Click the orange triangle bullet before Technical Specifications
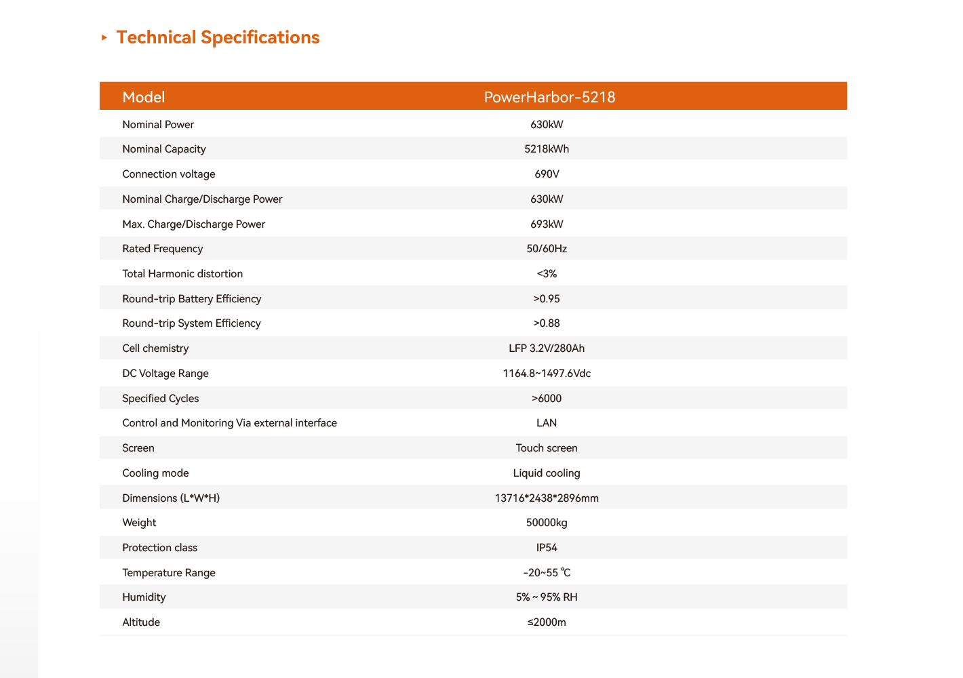The width and height of the screenshot is (963, 678). [104, 37]
